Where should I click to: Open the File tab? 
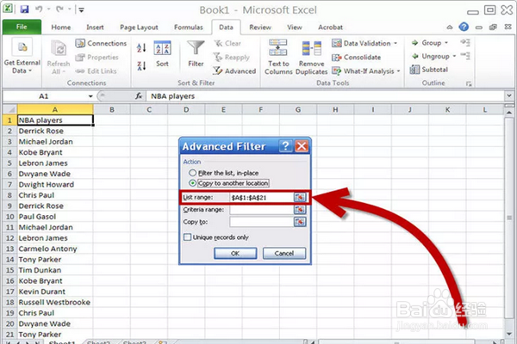(22, 27)
